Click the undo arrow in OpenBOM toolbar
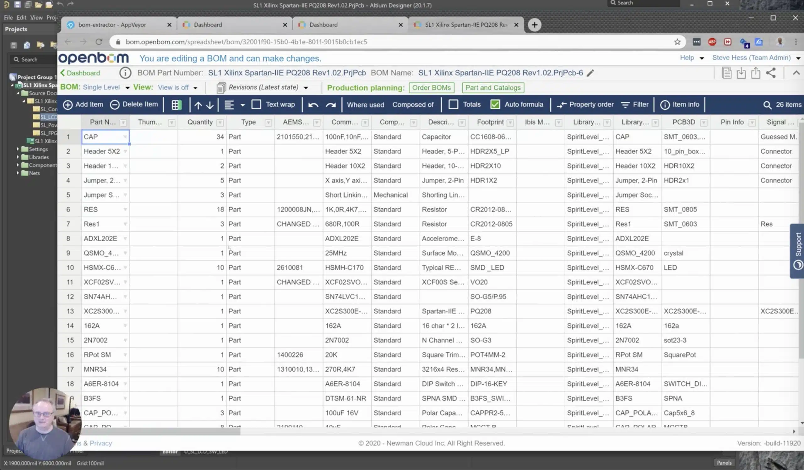Viewport: 804px width, 470px height. [x=313, y=105]
